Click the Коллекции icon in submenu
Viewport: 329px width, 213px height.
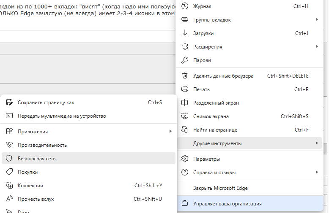pyautogui.click(x=9, y=186)
